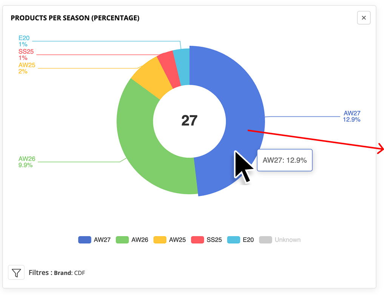Toggle E20 legend entry

[241, 239]
